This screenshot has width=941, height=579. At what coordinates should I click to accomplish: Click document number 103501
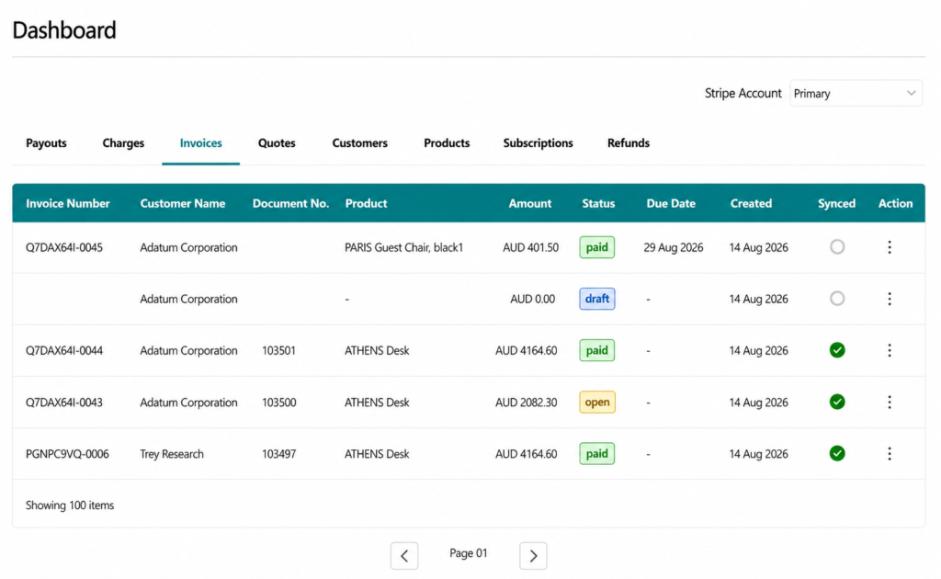278,350
